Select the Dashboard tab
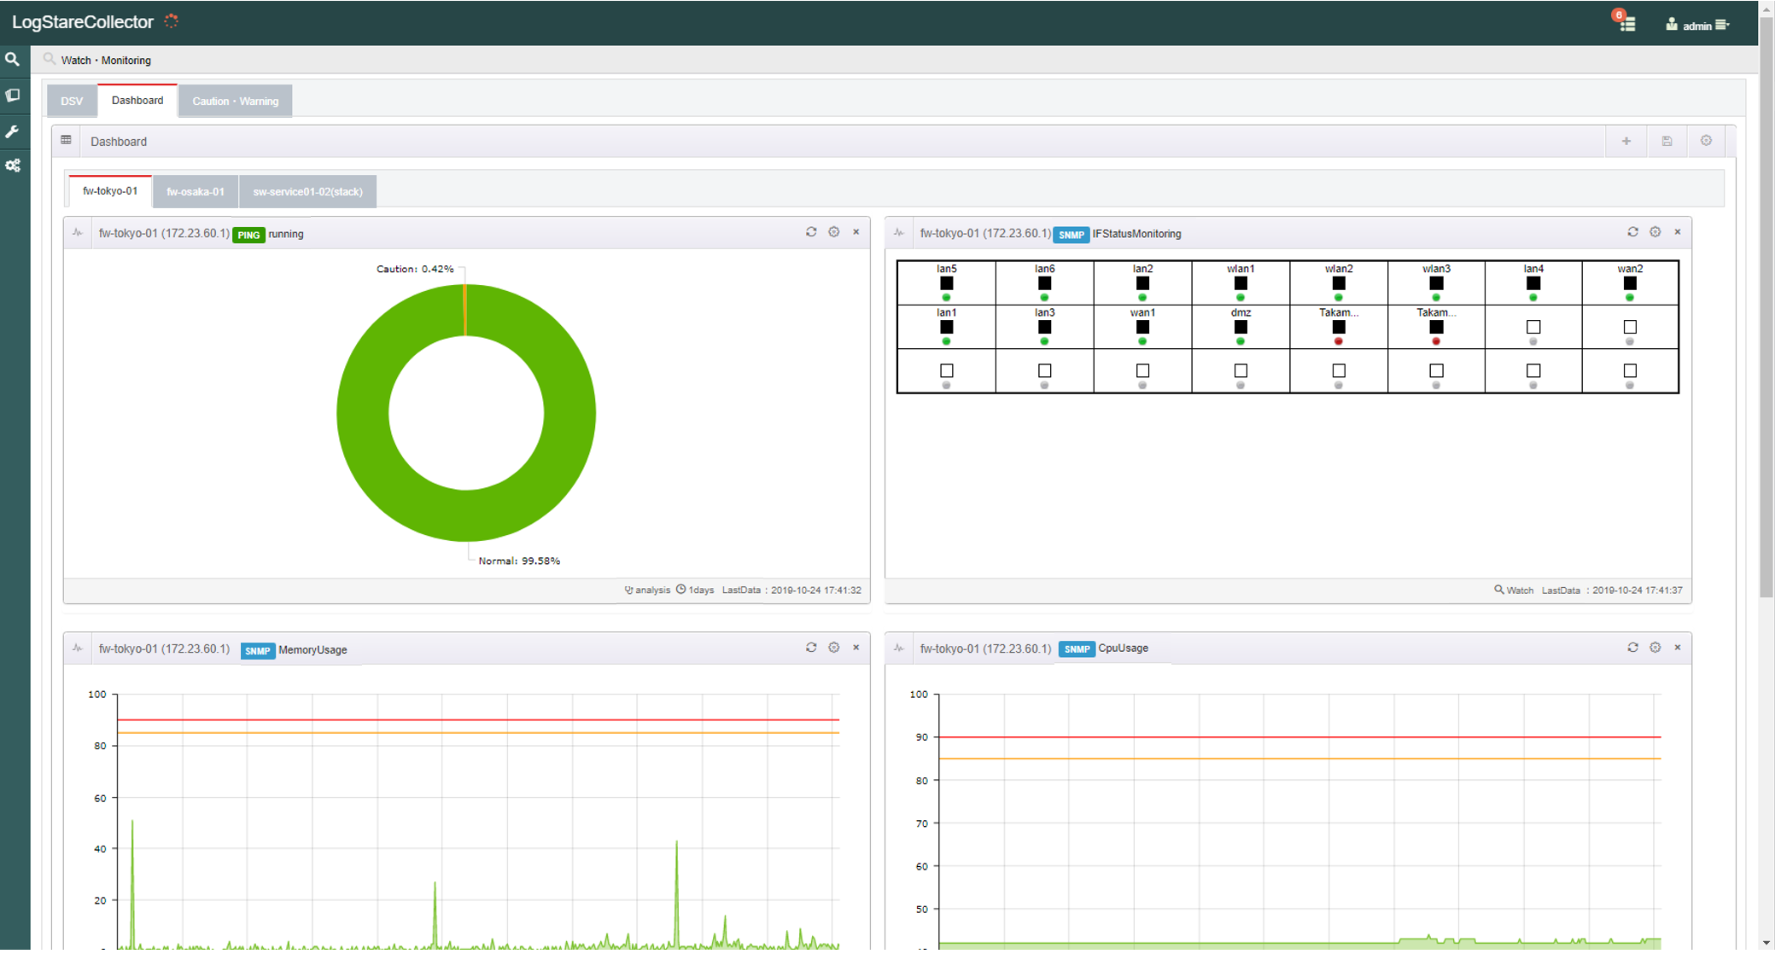This screenshot has height=954, width=1775. 137,100
